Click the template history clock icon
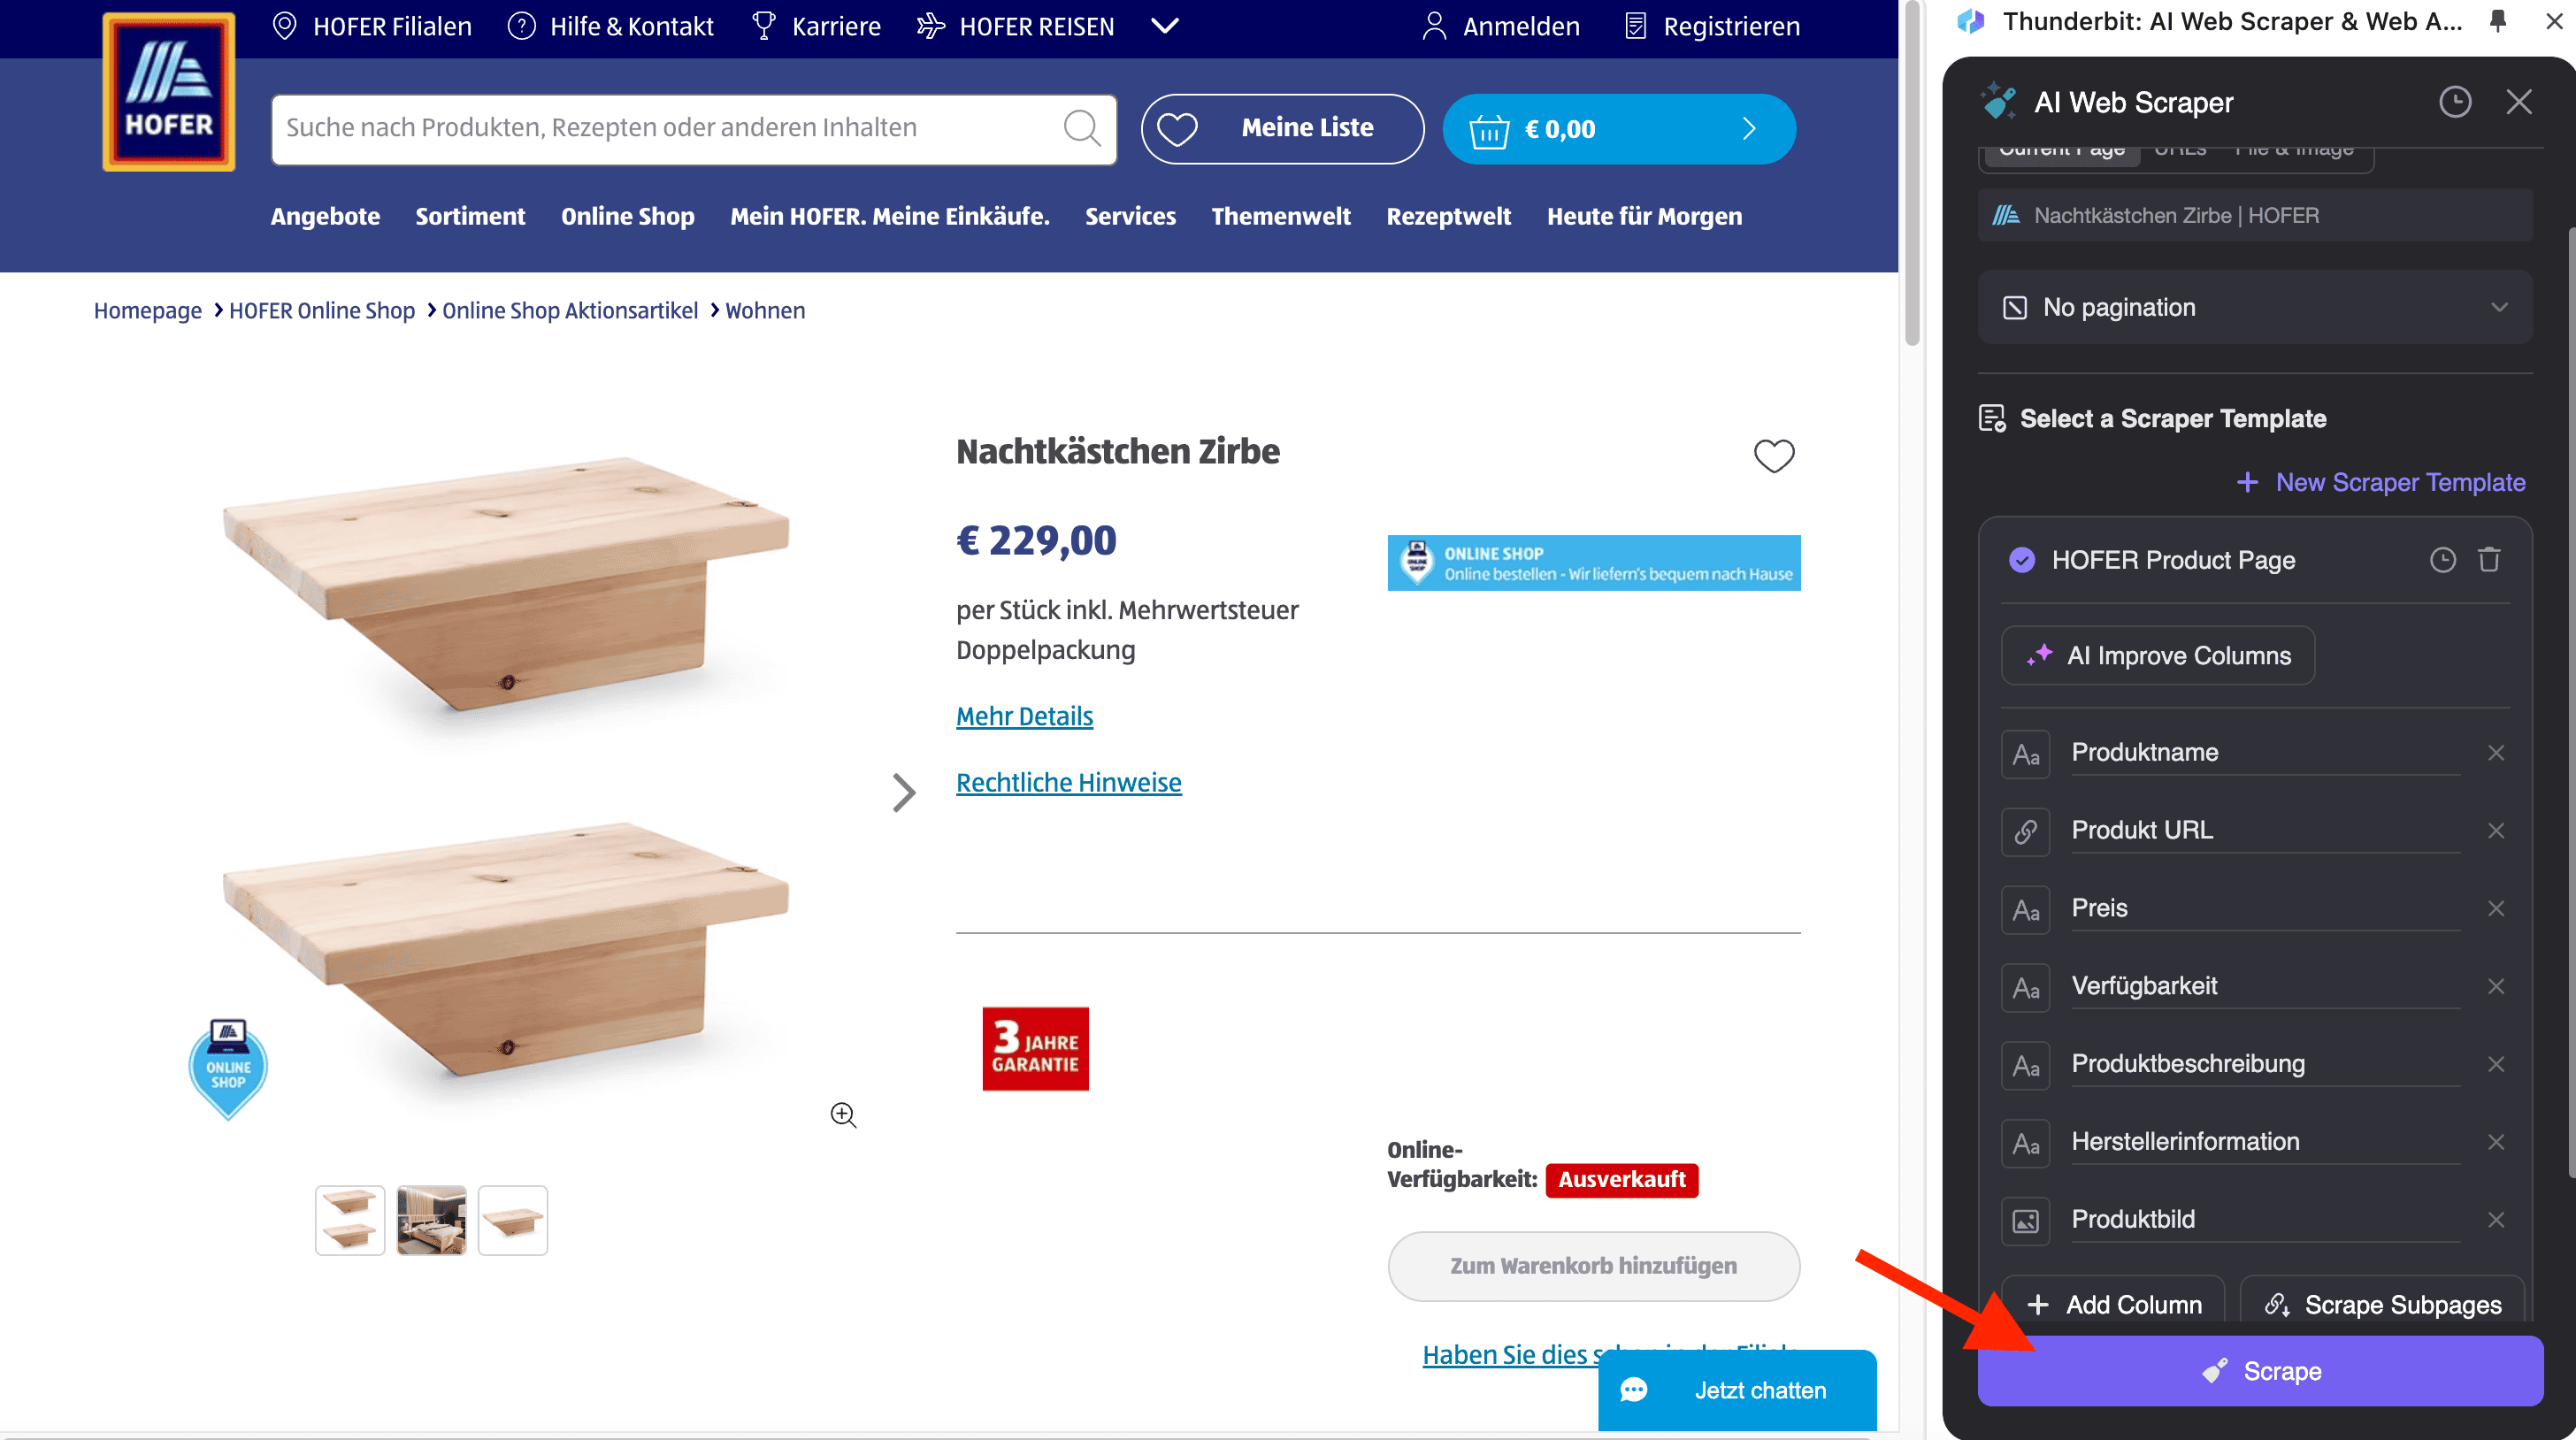This screenshot has height=1440, width=2576. (2442, 560)
